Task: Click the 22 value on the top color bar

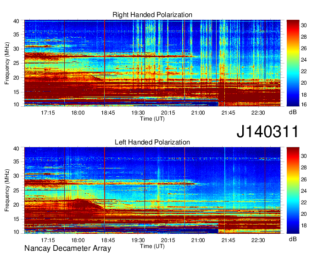Action: pyautogui.click(x=304, y=71)
